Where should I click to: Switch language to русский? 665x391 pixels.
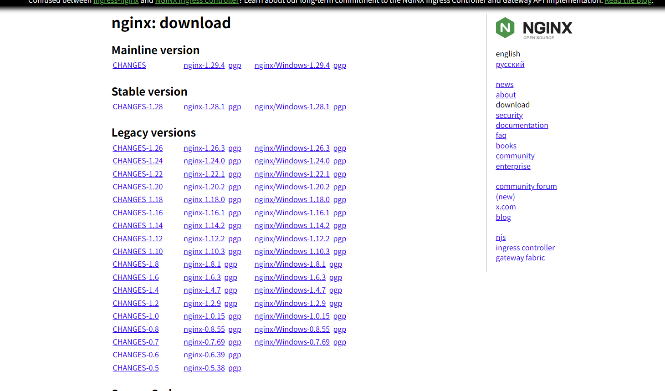(510, 65)
